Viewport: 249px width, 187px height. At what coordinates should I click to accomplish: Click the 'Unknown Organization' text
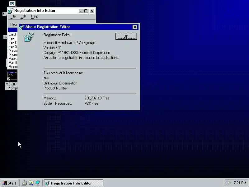coord(60,83)
